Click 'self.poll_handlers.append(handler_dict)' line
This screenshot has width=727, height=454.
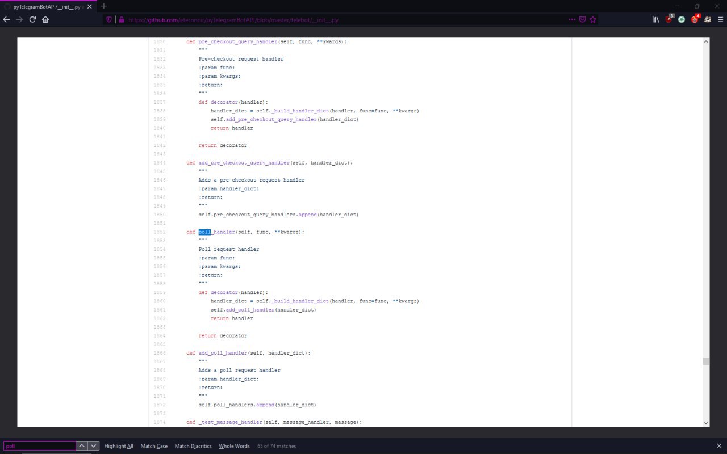coord(257,405)
